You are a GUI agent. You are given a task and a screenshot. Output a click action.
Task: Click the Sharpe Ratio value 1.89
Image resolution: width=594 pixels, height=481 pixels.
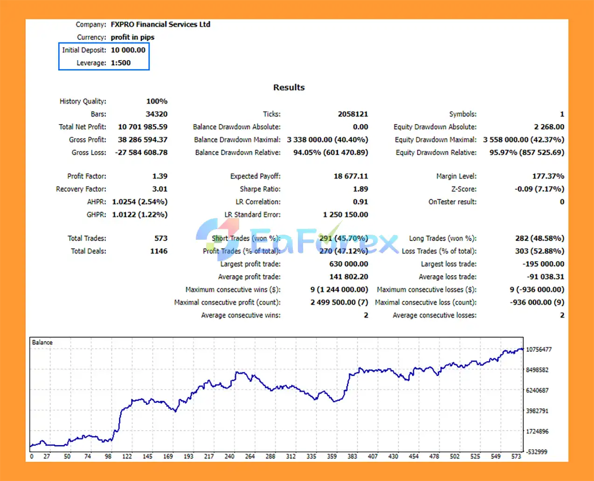360,189
